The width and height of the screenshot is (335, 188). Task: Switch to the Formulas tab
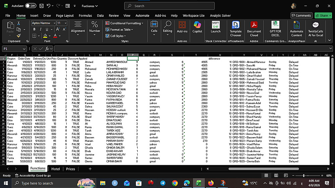tap(85, 16)
